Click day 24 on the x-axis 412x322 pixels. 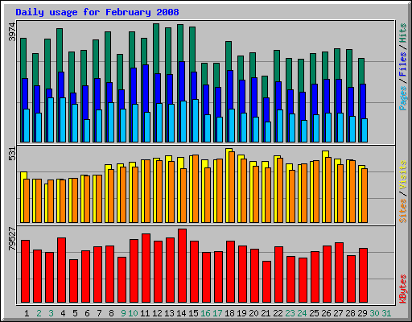302,313
